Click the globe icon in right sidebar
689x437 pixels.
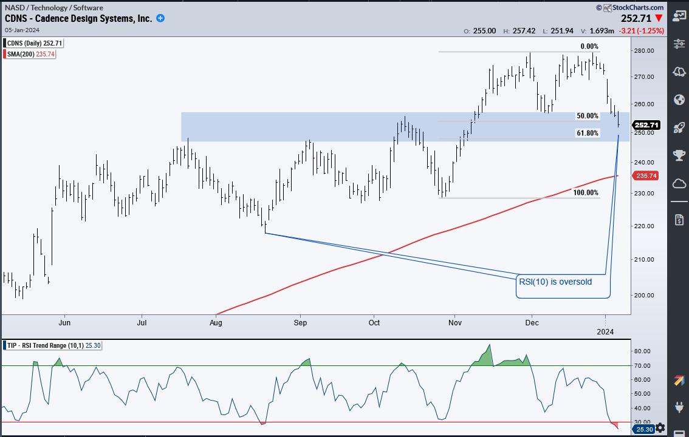pyautogui.click(x=679, y=100)
